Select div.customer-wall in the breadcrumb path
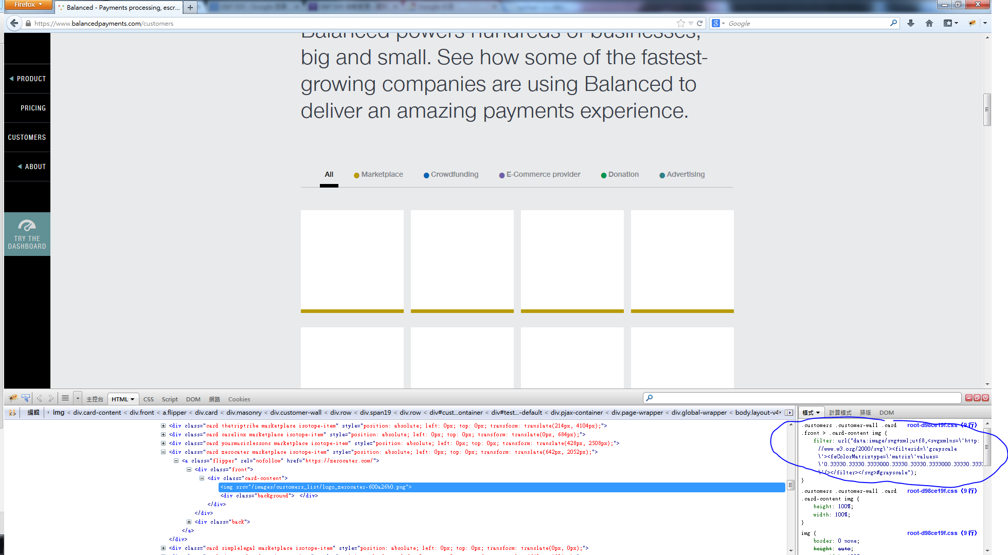Screen dimensions: 1008x555 coord(296,413)
